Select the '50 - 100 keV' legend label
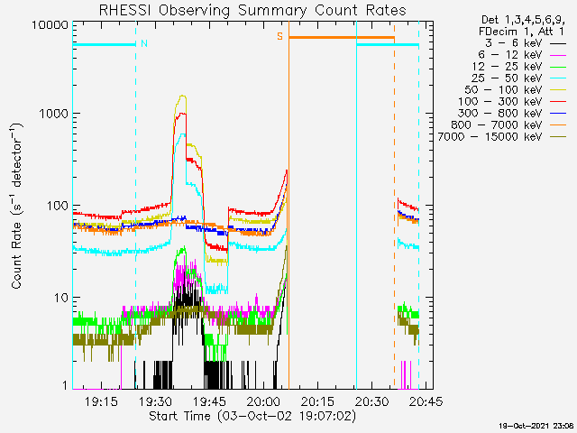The height and width of the screenshot is (433, 577). click(503, 90)
